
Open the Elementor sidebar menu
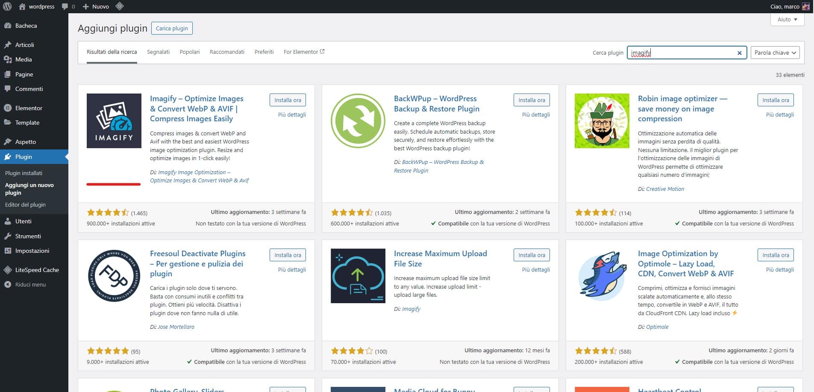(x=34, y=108)
